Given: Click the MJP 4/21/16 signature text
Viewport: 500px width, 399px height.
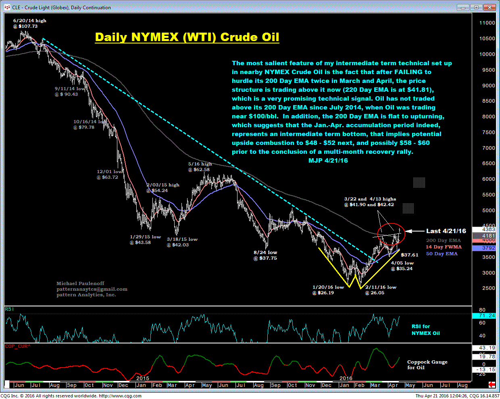Looking at the screenshot, I should (x=328, y=161).
